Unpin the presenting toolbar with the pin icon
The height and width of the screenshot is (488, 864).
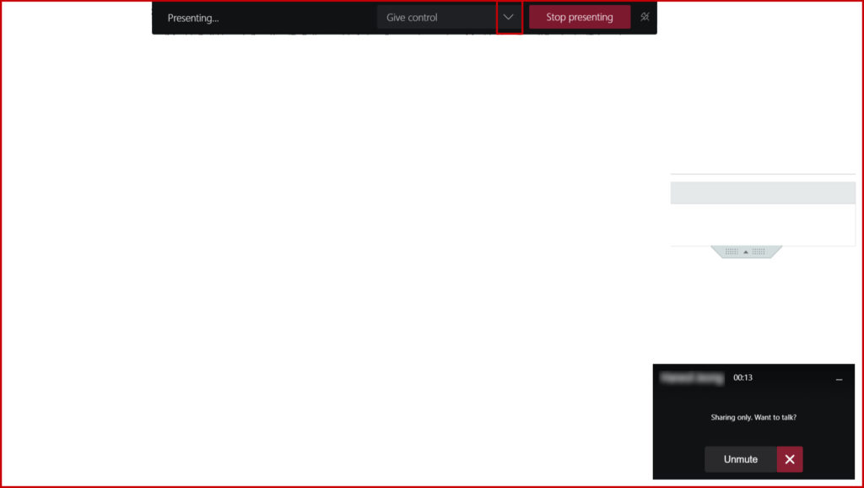click(645, 17)
